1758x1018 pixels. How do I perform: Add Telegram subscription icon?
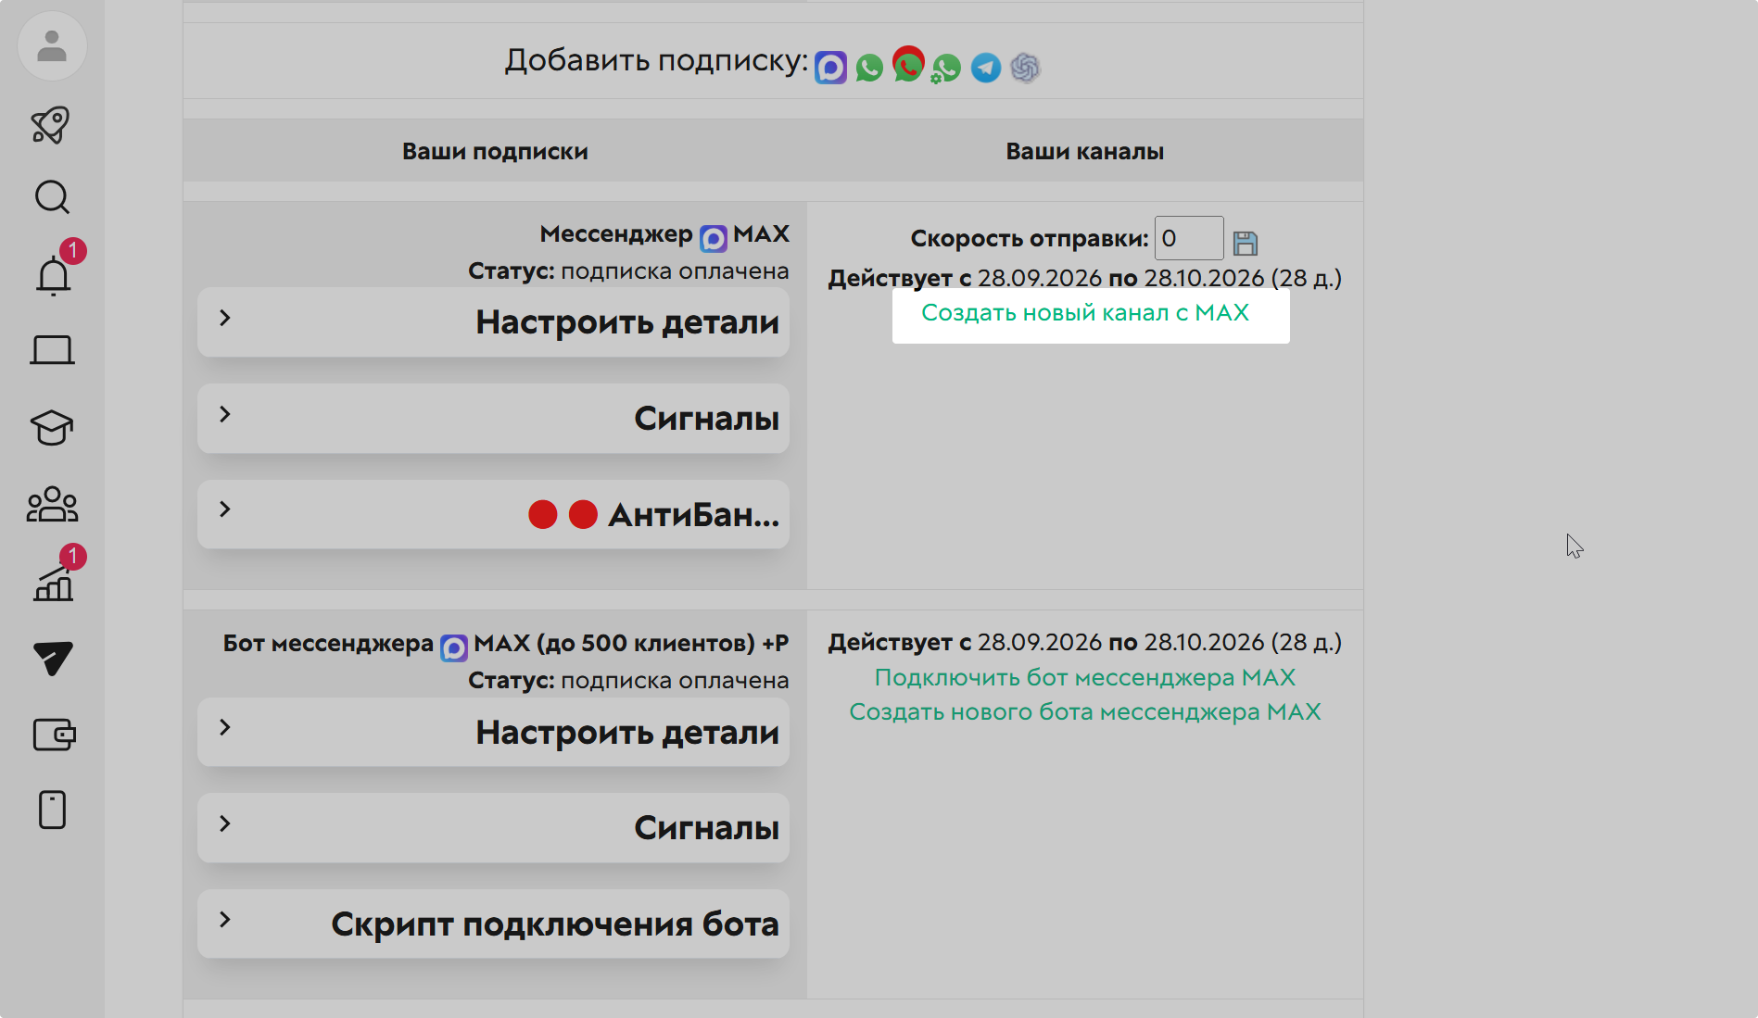(986, 68)
